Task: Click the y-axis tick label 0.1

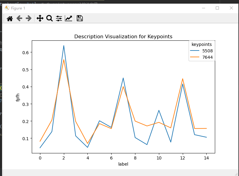Action: (x=25, y=139)
